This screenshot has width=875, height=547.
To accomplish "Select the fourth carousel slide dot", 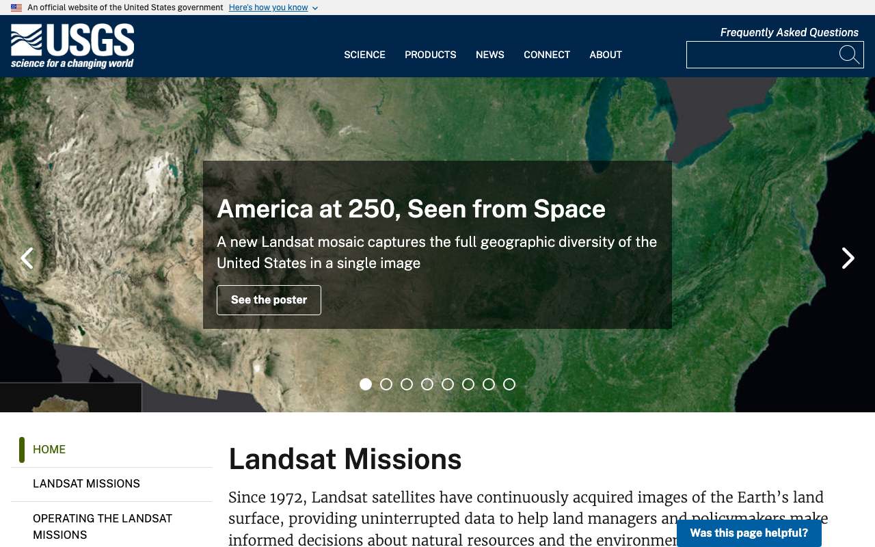I will (x=427, y=384).
